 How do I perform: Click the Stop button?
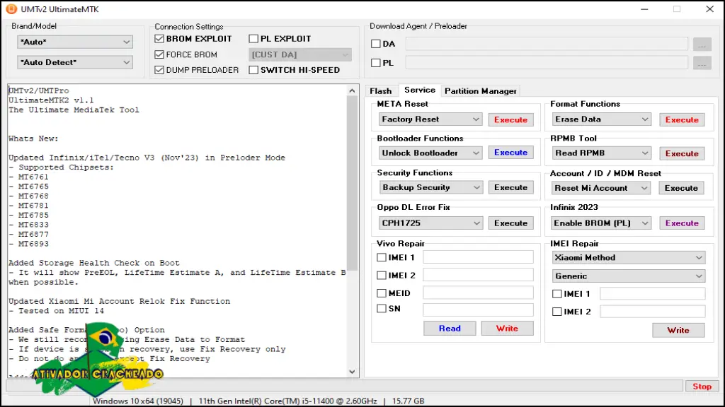tap(702, 387)
